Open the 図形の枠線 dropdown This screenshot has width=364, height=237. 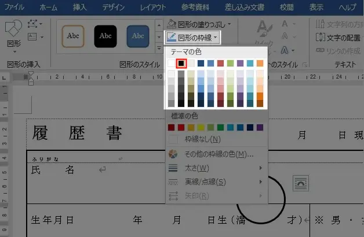click(x=193, y=38)
